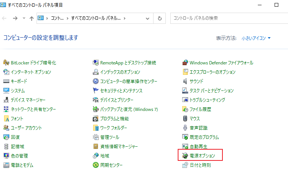Image resolution: width=288 pixels, height=188 pixels.
Task: Click the ユーザー アカウント people icon
Action: click(x=6, y=128)
